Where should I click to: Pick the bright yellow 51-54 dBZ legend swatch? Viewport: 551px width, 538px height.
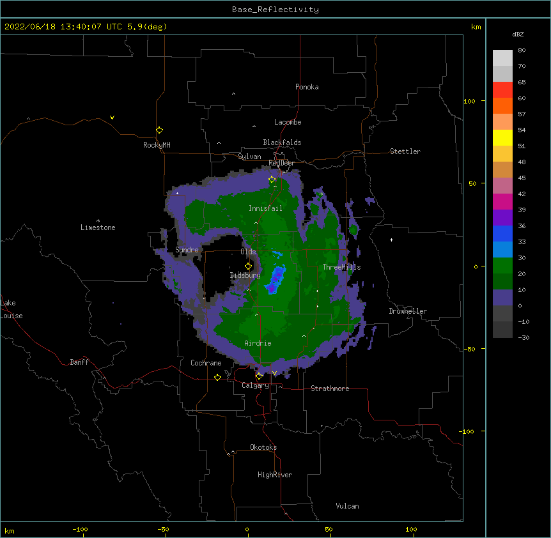click(502, 137)
